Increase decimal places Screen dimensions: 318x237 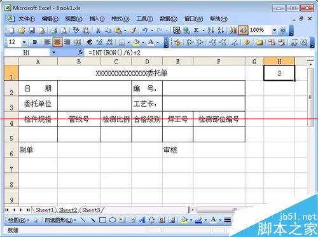[99, 42]
